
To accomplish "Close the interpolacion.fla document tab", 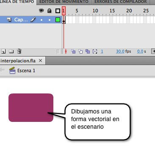I will 40,61.
